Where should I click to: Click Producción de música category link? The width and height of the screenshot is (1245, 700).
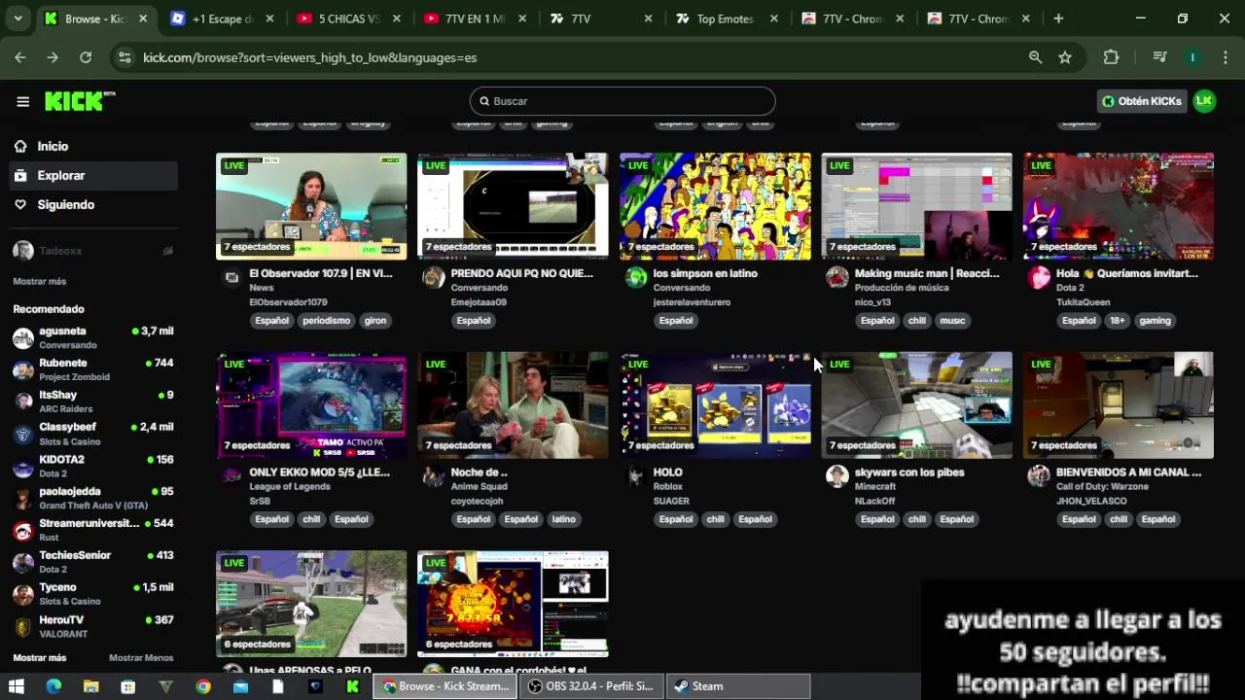coord(902,288)
